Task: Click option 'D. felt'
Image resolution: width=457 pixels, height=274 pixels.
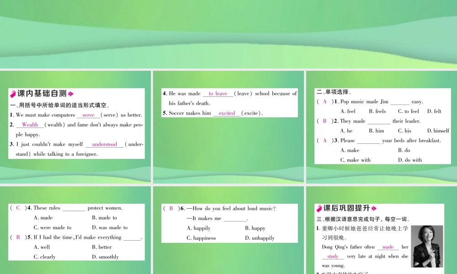Action: (x=434, y=111)
